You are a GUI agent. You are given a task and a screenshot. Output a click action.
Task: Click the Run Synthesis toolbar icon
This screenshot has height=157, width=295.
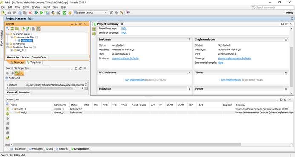click(36, 13)
